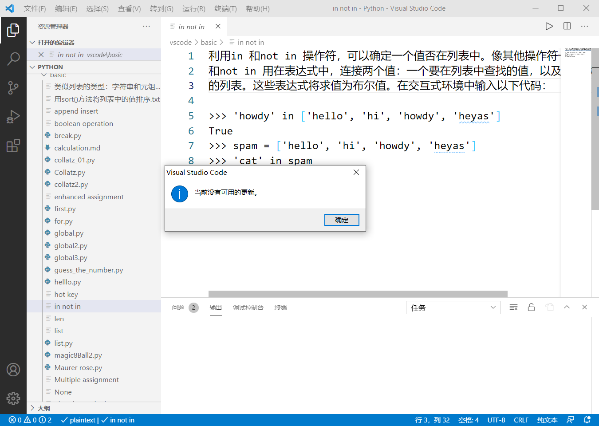The width and height of the screenshot is (599, 426).
Task: Change line endings via CRLF status item
Action: pyautogui.click(x=521, y=420)
